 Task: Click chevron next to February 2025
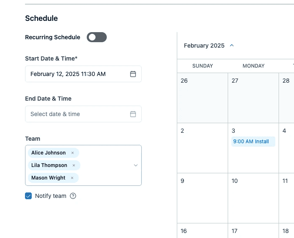[232, 46]
